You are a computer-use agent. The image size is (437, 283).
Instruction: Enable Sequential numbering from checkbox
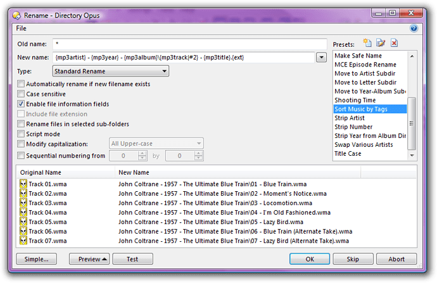click(21, 155)
